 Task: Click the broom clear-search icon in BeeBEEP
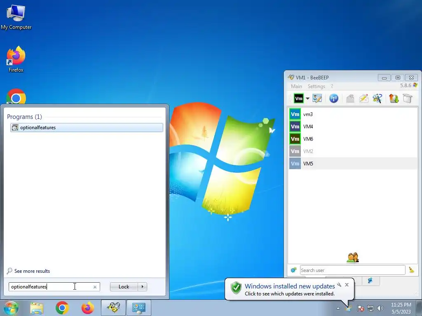[411, 270]
